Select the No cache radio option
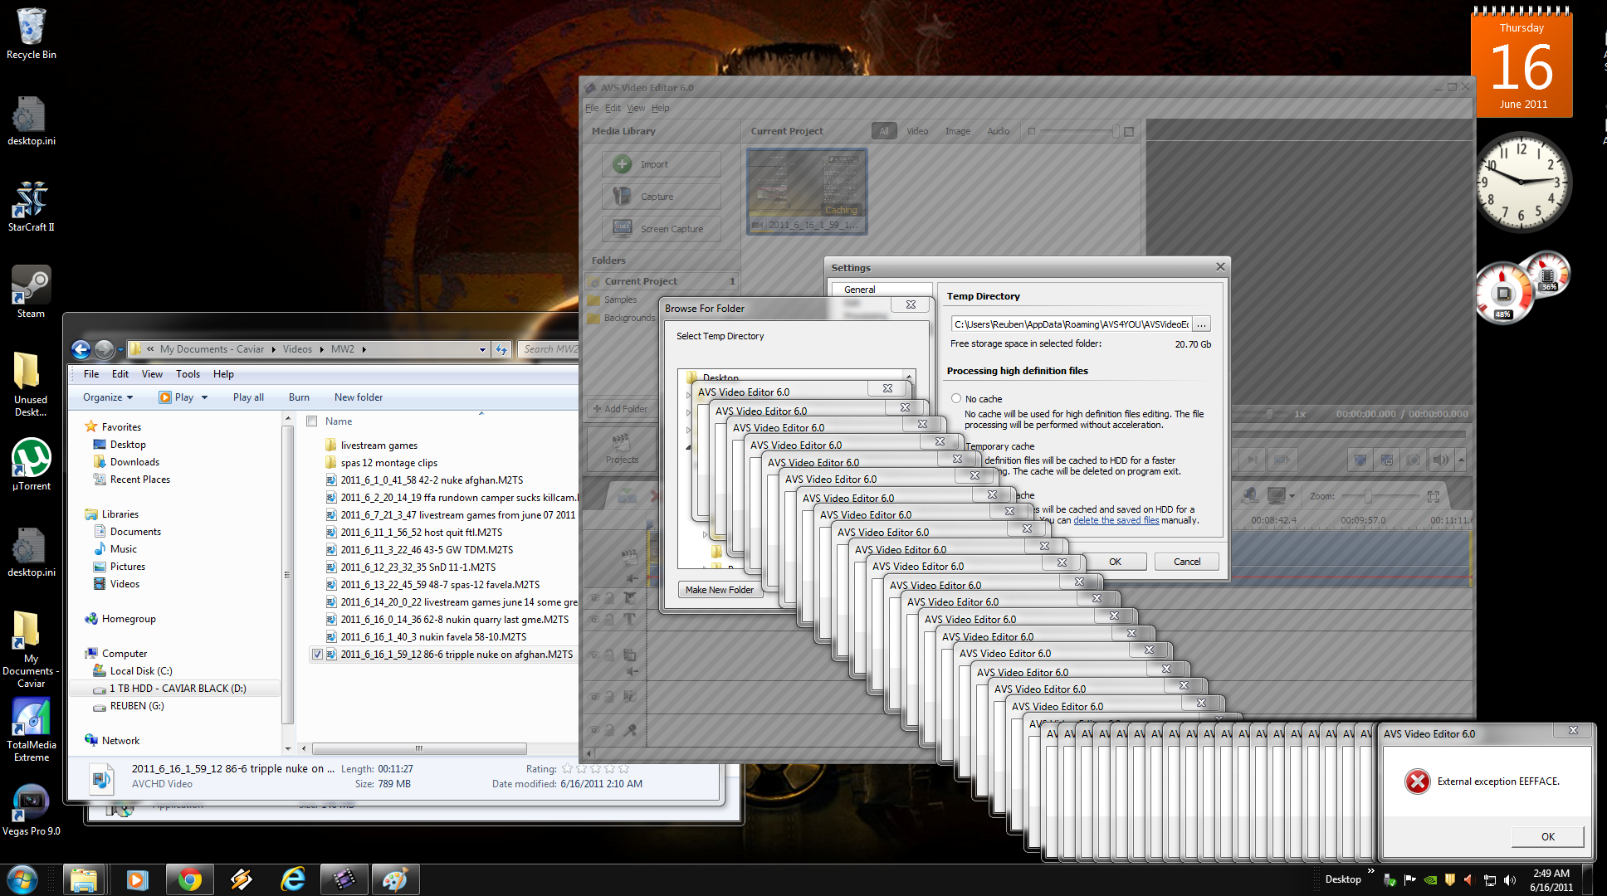Image resolution: width=1607 pixels, height=896 pixels. (956, 399)
